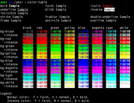Click the './ansi --color-table' command text
134x103 pixels.
click(x=30, y=2)
